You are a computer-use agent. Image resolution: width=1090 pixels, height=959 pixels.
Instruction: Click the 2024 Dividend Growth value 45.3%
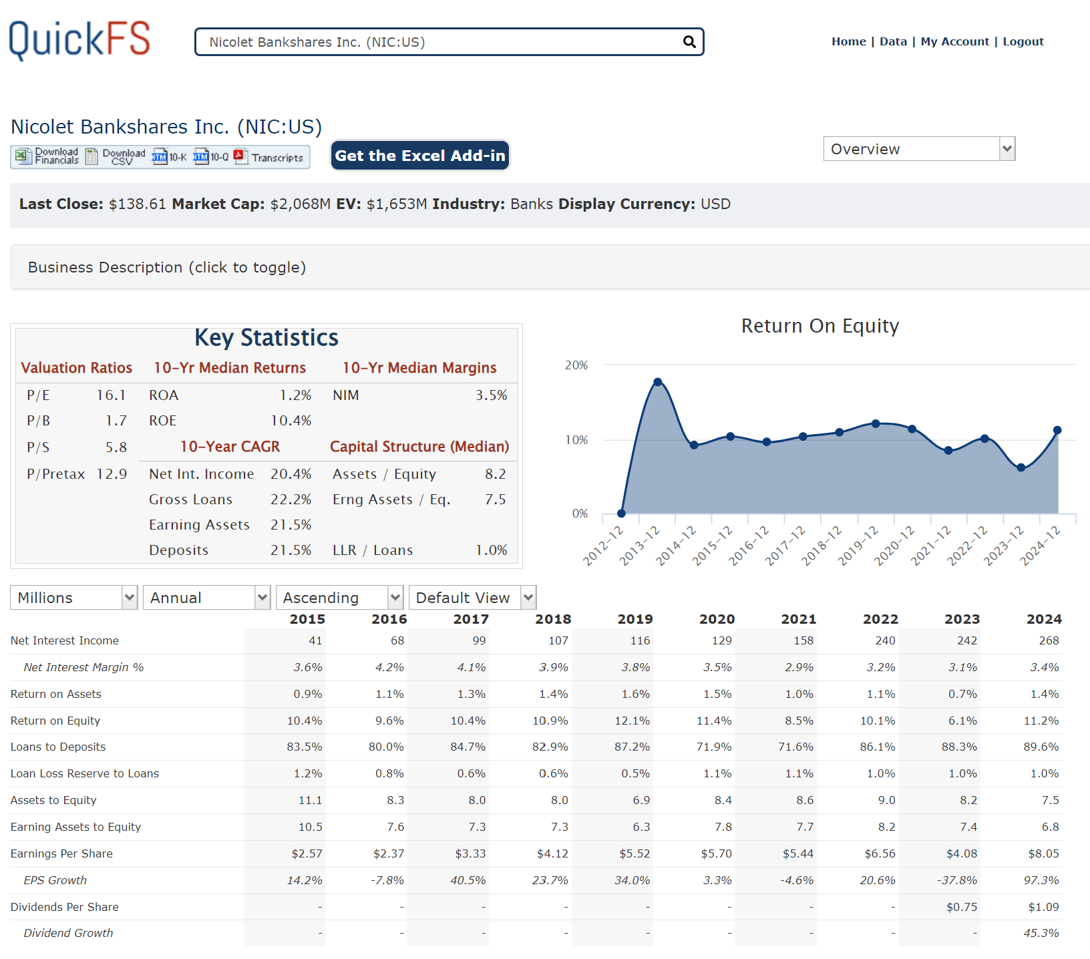pyautogui.click(x=1041, y=933)
